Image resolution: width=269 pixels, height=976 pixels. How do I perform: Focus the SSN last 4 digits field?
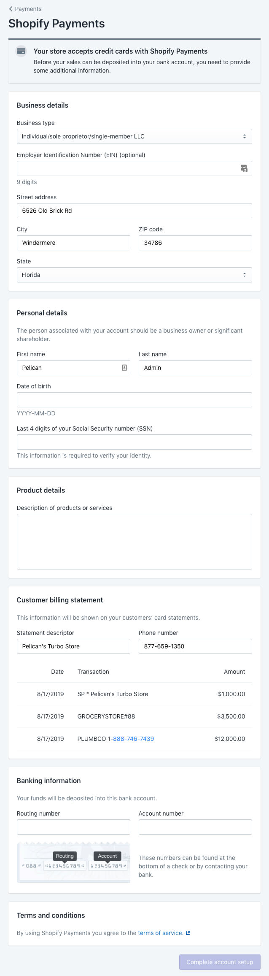point(134,442)
